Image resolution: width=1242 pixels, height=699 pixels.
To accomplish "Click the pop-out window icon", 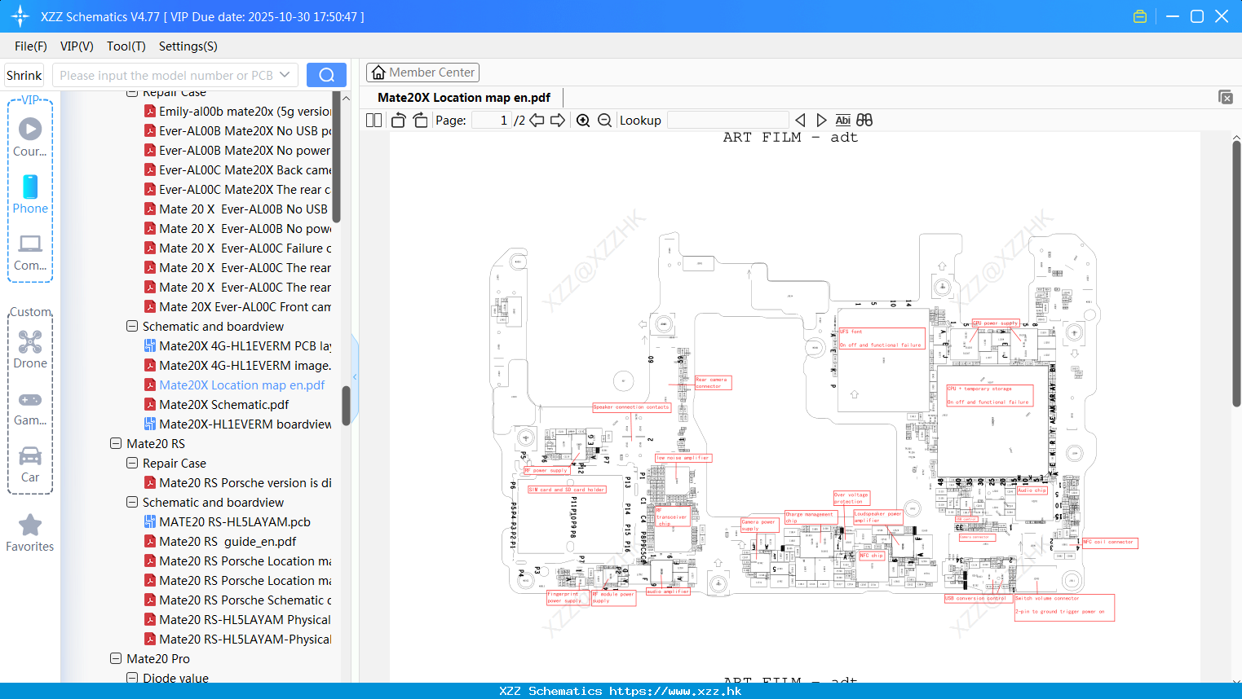I will 1226,97.
